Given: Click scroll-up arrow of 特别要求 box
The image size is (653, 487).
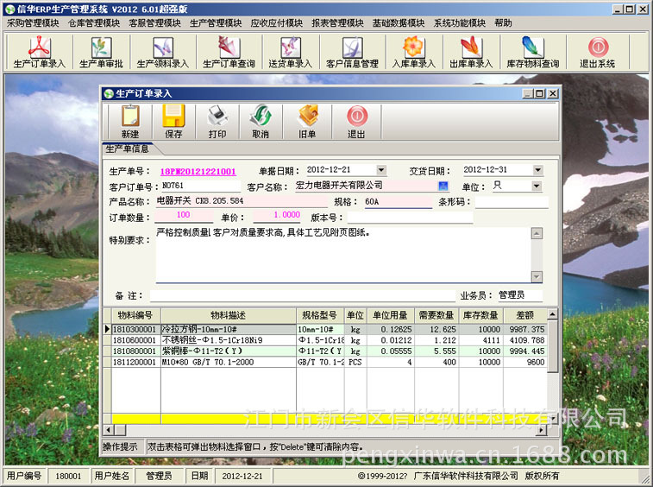Looking at the screenshot, I should point(537,233).
